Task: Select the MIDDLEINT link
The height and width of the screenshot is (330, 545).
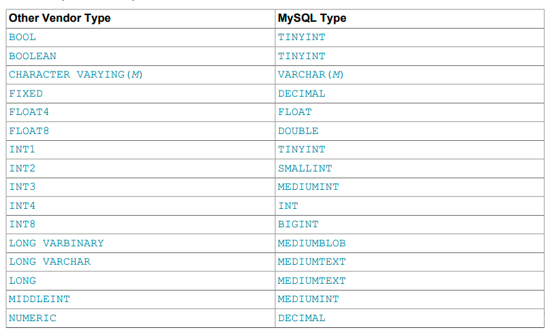Action: tap(40, 299)
